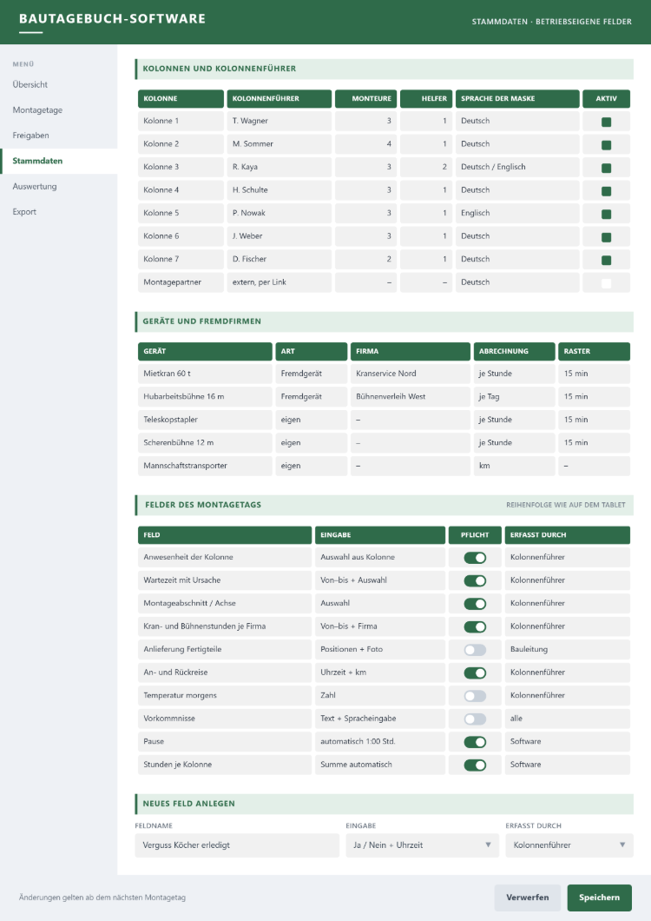Click the Eingabe cell automatisch 1:00 Std.
This screenshot has height=921, width=651.
pos(380,742)
